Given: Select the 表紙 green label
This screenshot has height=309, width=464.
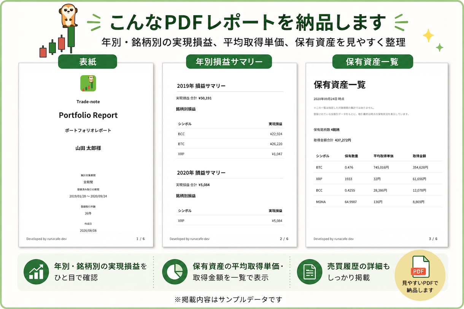Looking at the screenshot, I should [87, 62].
